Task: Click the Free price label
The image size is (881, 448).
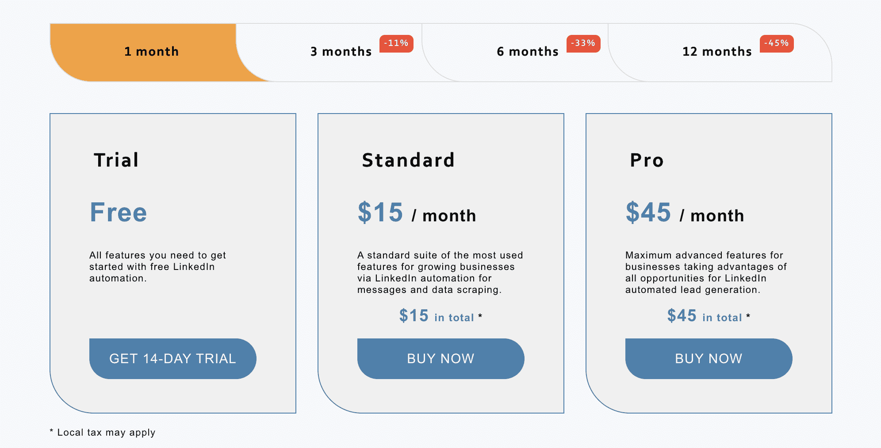Action: coord(118,213)
